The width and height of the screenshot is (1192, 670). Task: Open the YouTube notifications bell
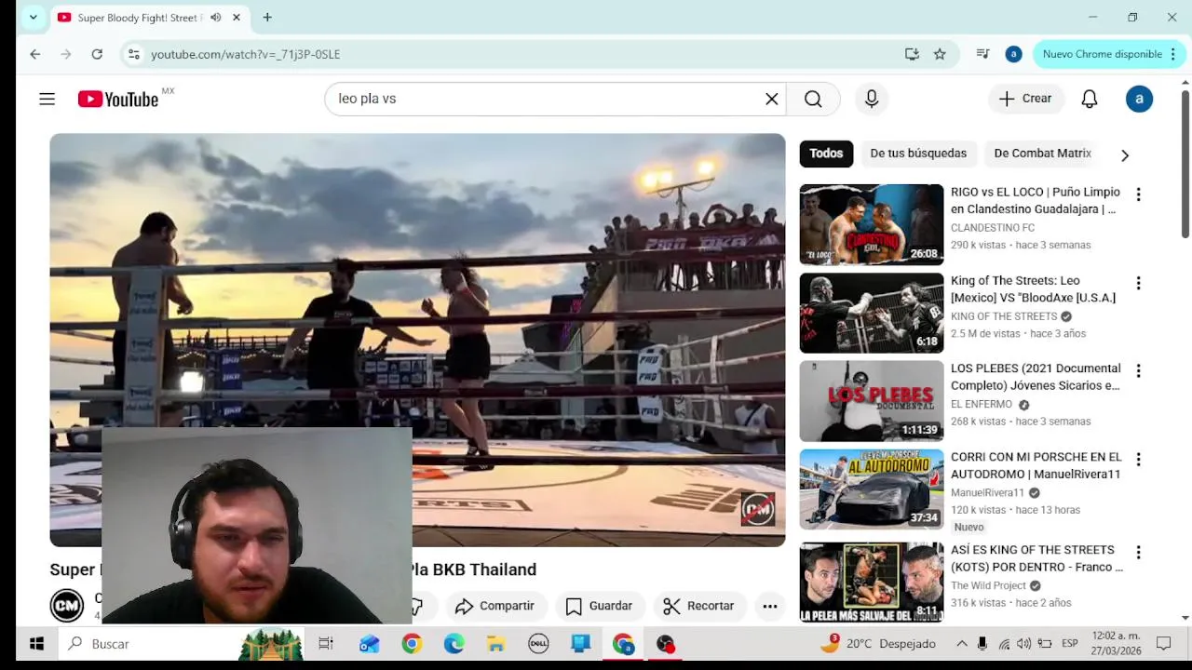[1090, 99]
